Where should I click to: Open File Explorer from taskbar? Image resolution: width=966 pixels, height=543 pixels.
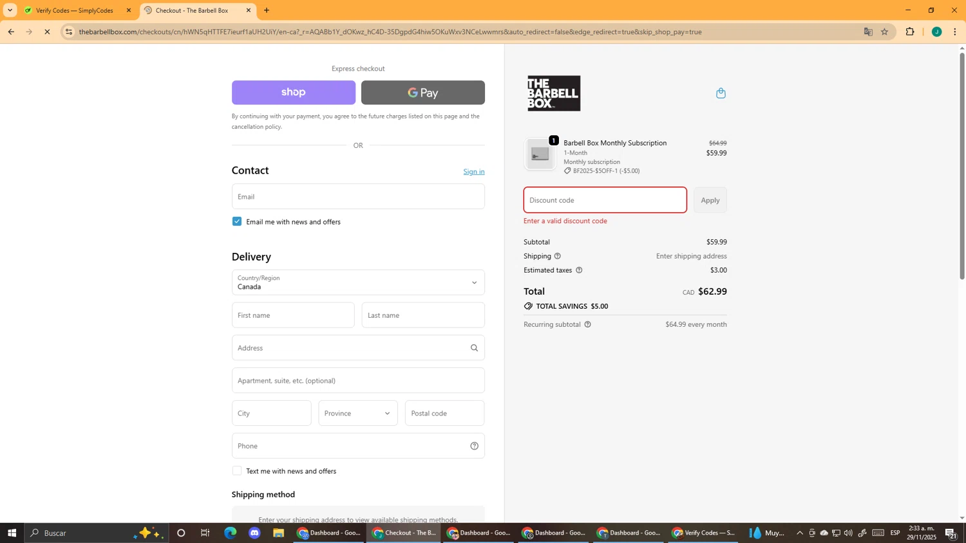(278, 533)
